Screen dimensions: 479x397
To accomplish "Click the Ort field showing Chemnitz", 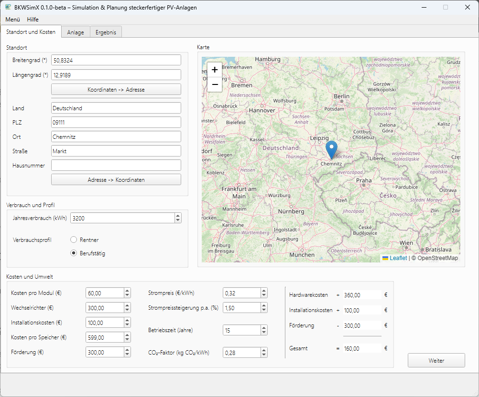I will click(116, 136).
